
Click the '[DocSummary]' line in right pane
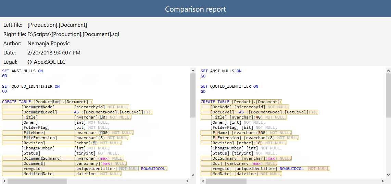point(246,158)
